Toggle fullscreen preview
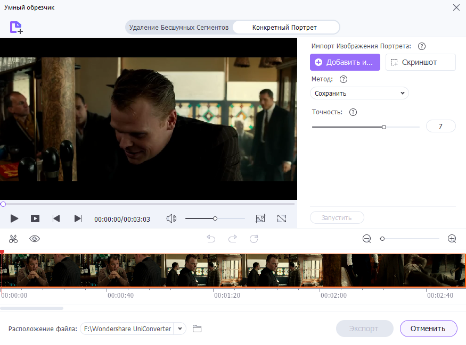Viewport: 466px width, 345px height. [x=282, y=218]
